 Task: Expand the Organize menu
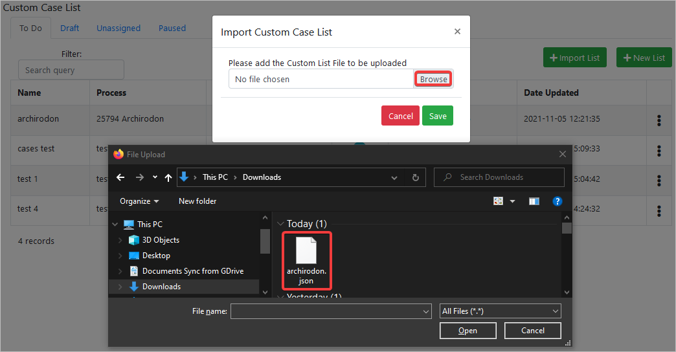tap(139, 201)
